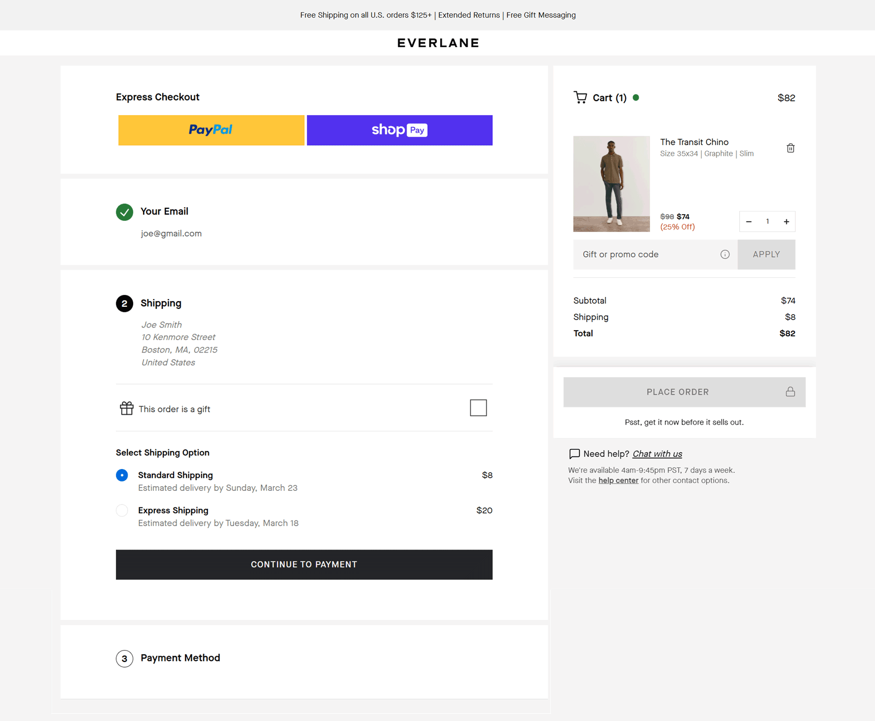
Task: Edit the joe@gmail.com email entry
Action: pyautogui.click(x=171, y=234)
